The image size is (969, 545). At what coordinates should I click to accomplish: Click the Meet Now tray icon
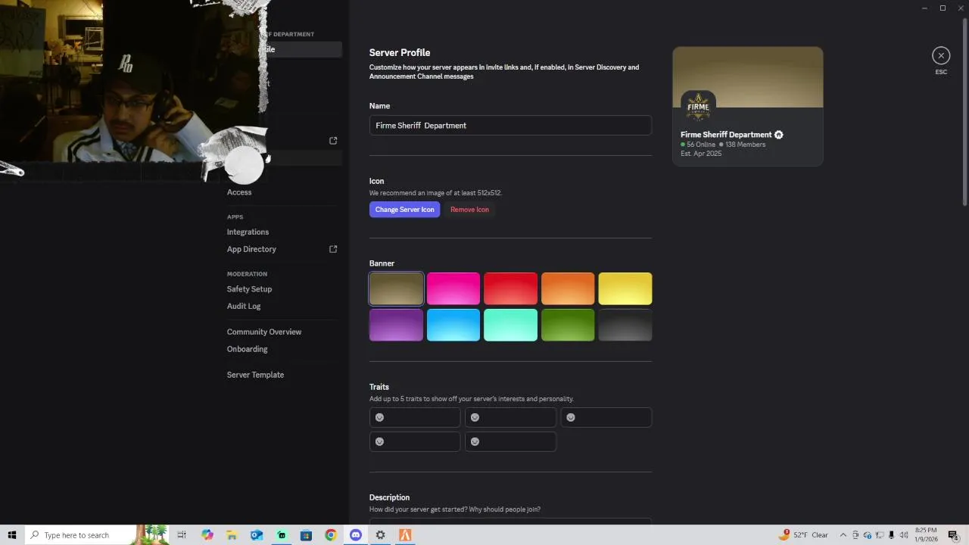(x=856, y=535)
